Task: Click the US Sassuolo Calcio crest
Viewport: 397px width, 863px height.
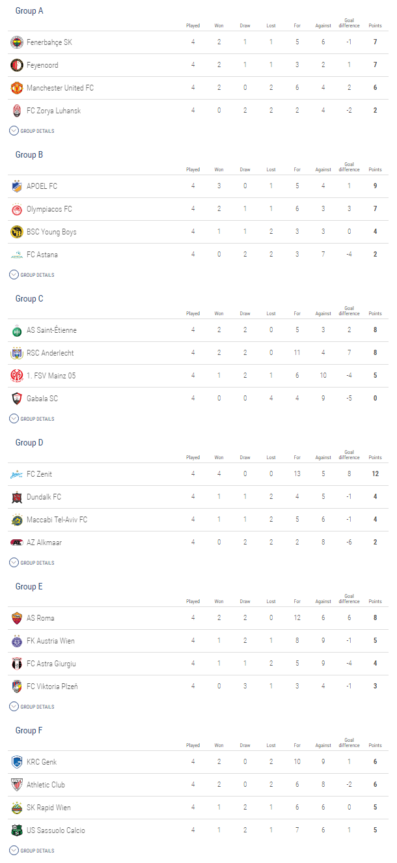Action: (17, 830)
